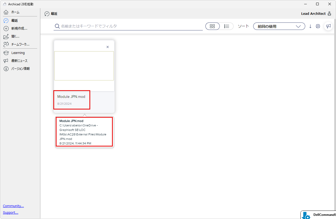The image size is (336, 219).
Task: Open the Module JPN.mod preview thumbnail
Action: [x=84, y=66]
